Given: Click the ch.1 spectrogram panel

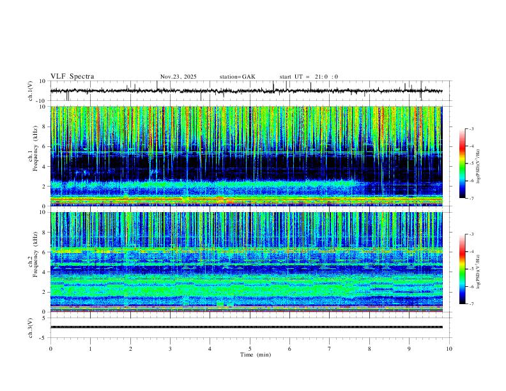Looking at the screenshot, I should [246, 156].
